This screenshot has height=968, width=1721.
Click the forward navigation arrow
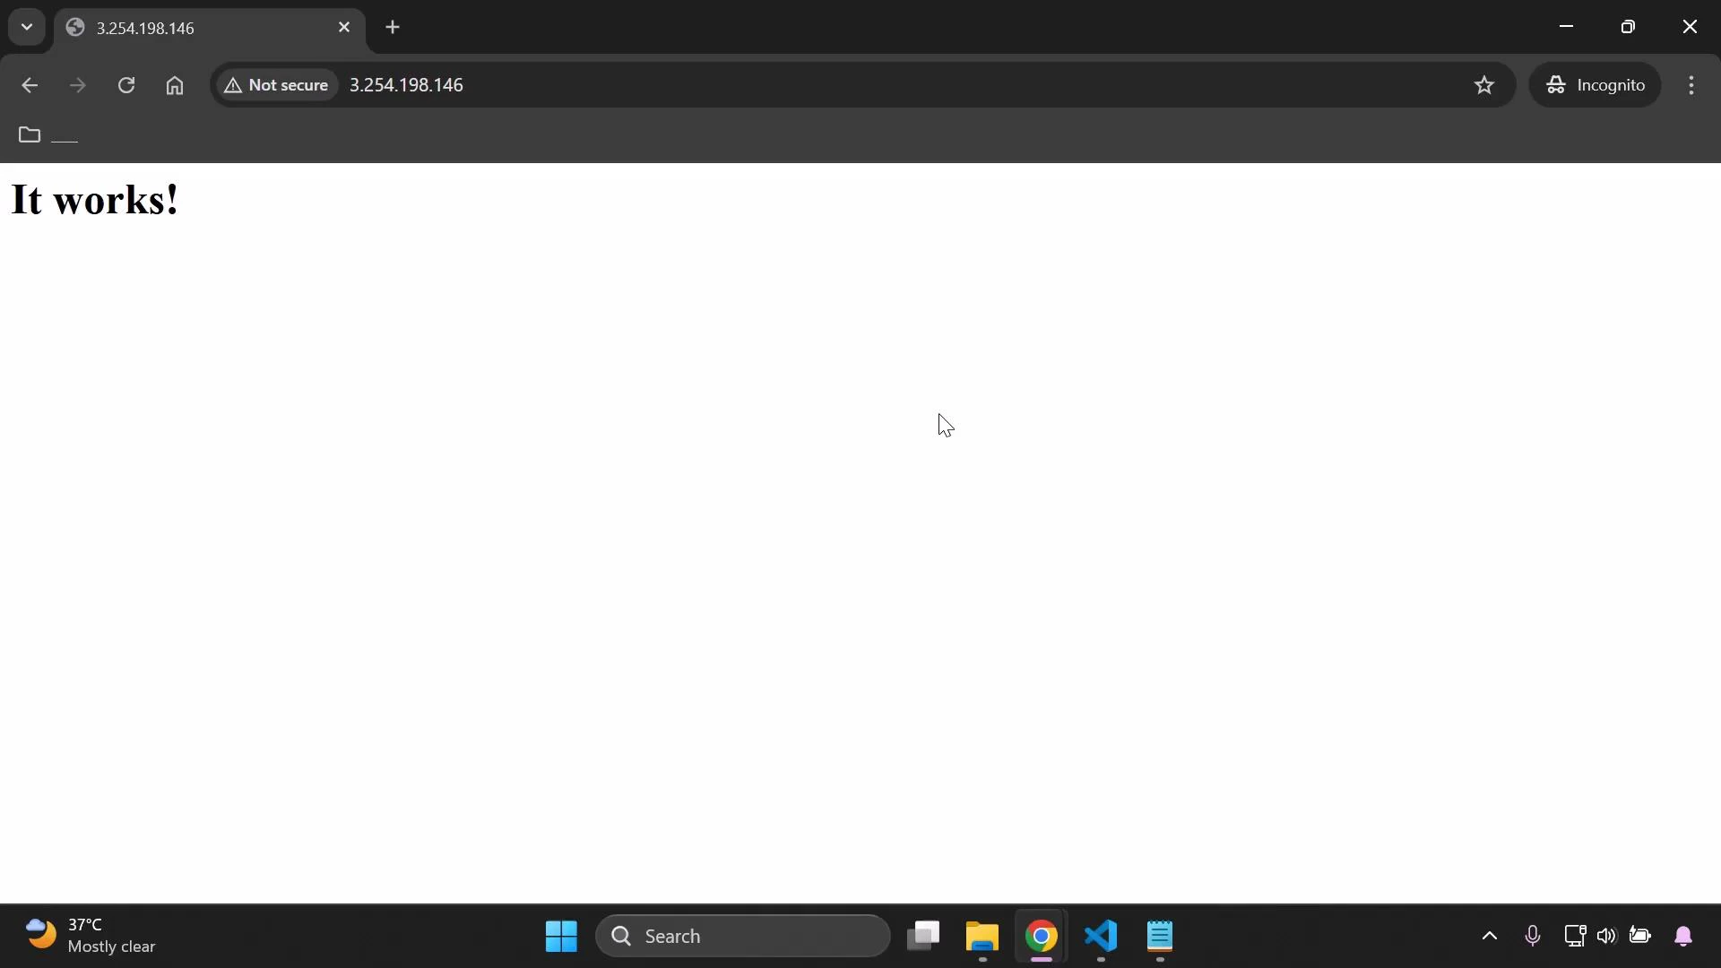click(x=78, y=85)
